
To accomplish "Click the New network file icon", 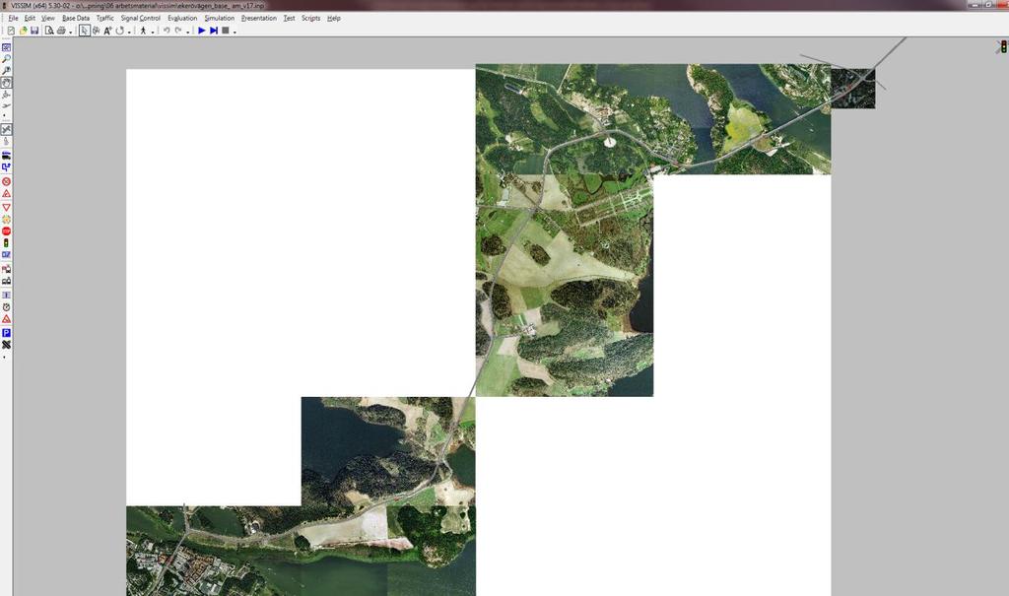I will point(12,31).
